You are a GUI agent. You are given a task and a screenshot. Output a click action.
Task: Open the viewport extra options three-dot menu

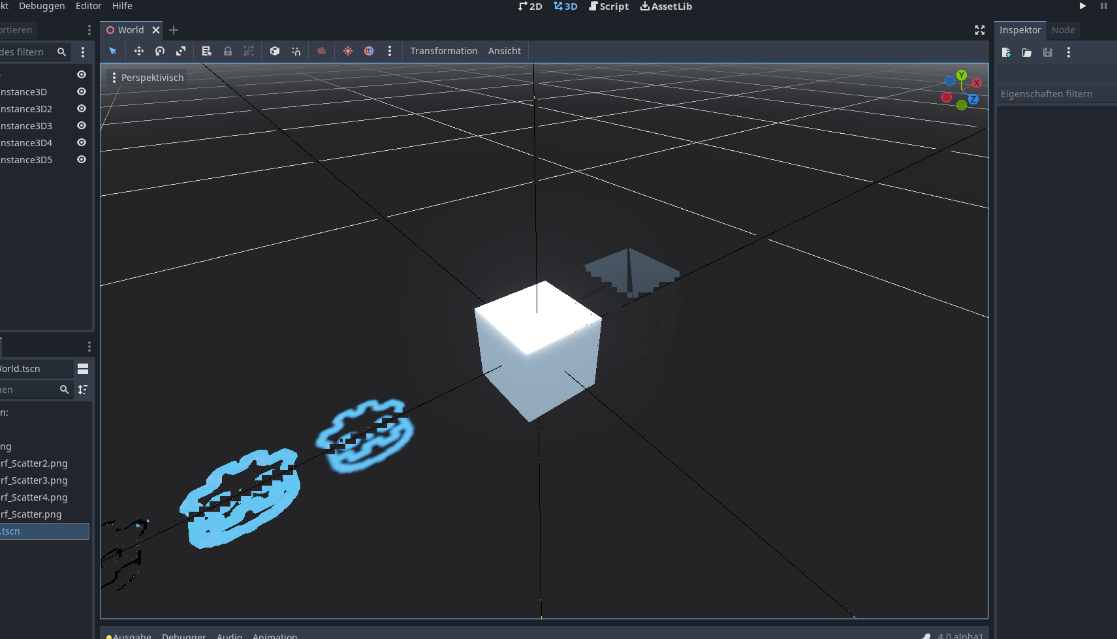click(390, 51)
